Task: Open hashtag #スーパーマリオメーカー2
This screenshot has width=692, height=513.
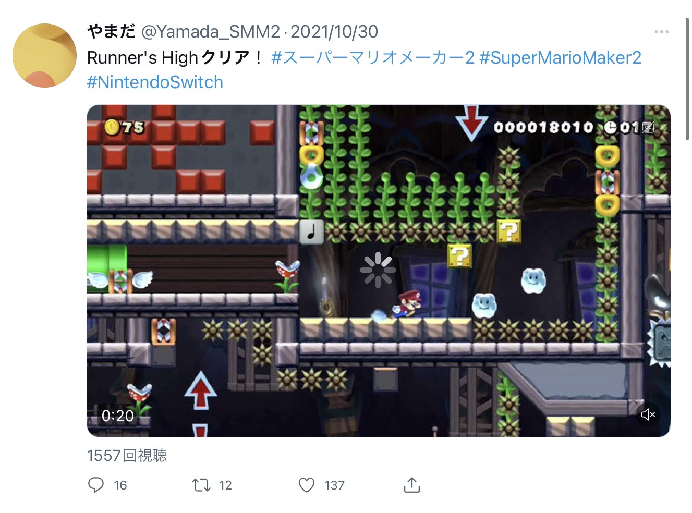Action: (x=373, y=57)
